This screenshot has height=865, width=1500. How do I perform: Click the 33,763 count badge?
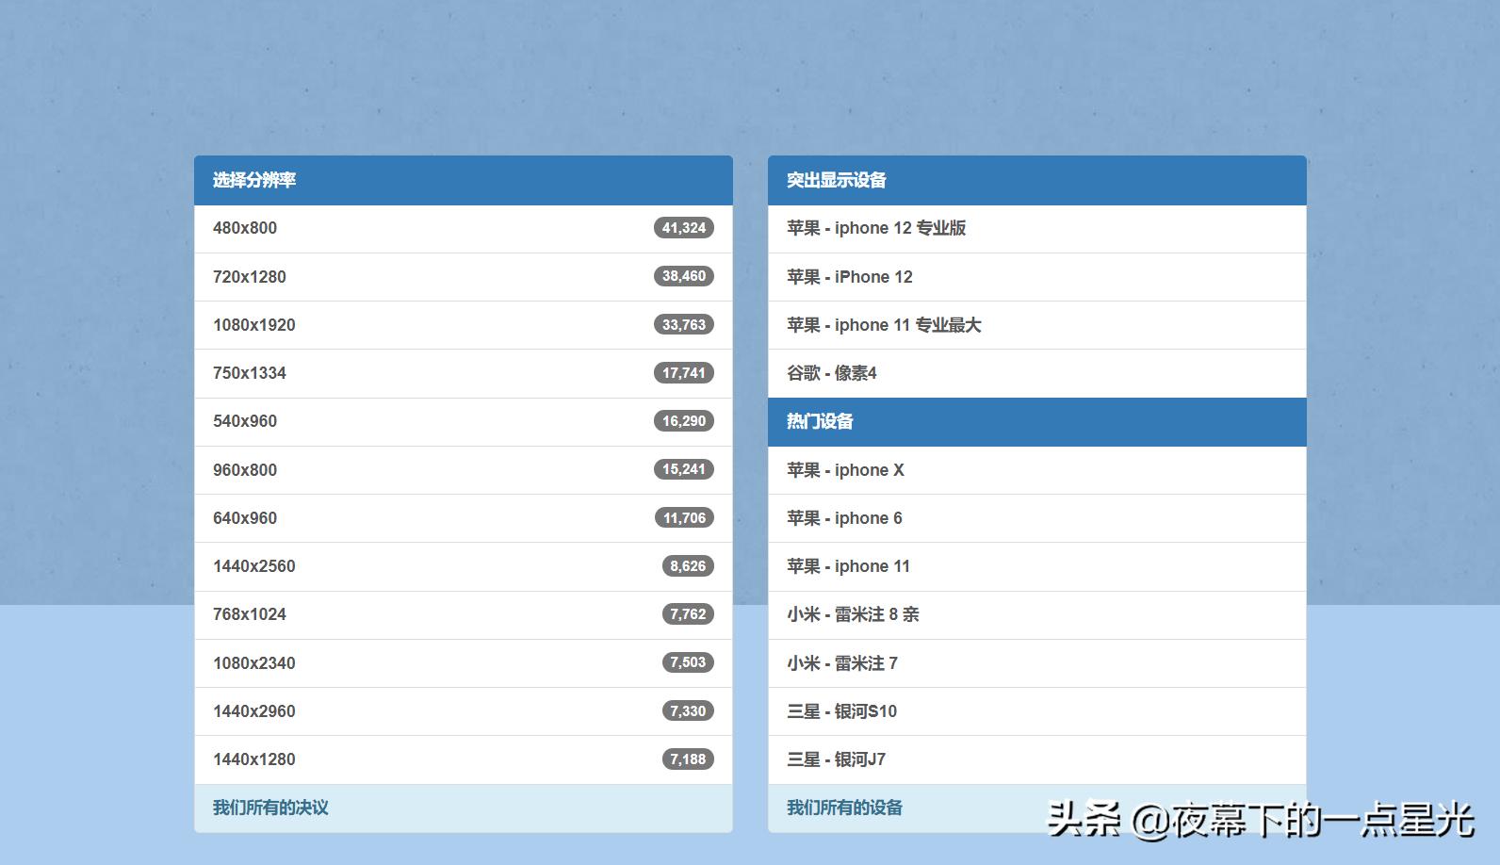[x=684, y=325]
